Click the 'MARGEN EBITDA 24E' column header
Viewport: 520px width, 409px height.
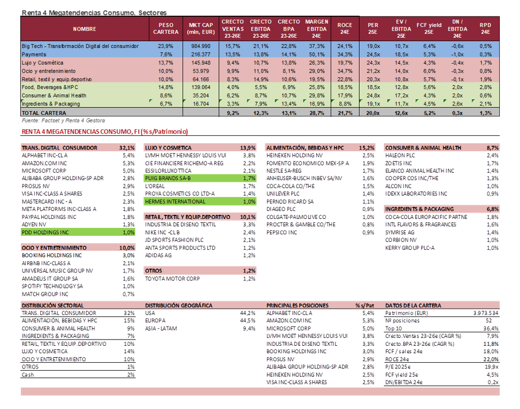tap(317, 29)
